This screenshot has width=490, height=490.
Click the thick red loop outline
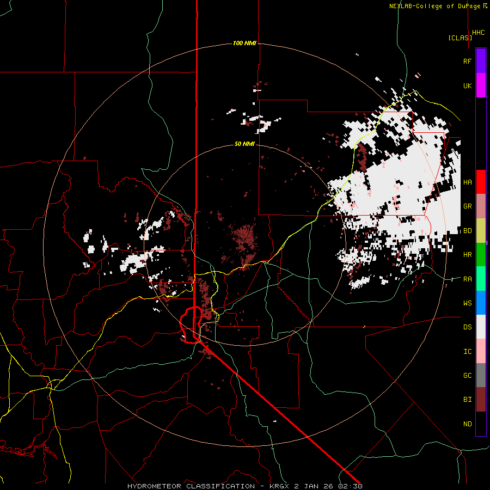(191, 325)
